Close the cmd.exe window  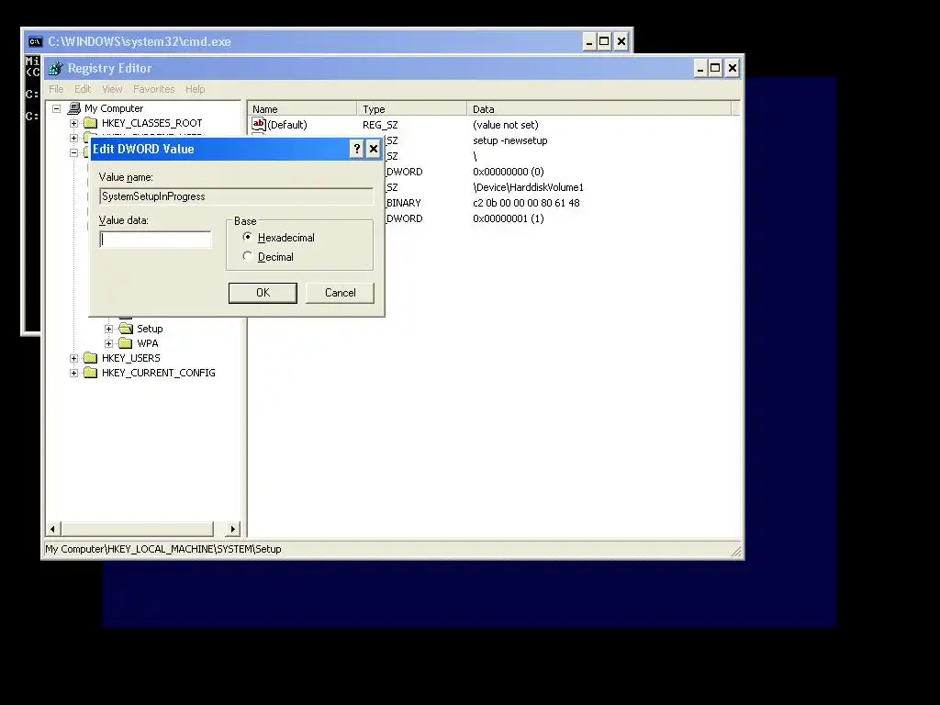pos(621,41)
